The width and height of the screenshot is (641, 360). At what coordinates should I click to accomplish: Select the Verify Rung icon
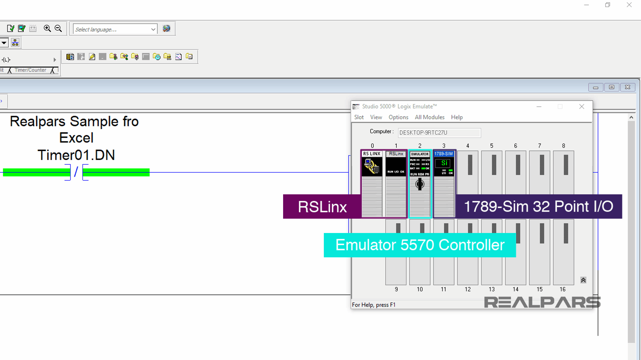click(x=10, y=28)
